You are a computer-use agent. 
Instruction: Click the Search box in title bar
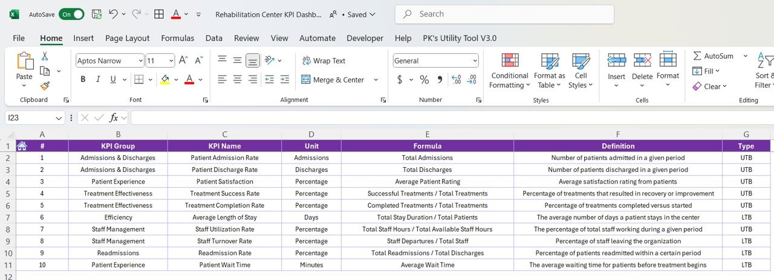coord(504,14)
